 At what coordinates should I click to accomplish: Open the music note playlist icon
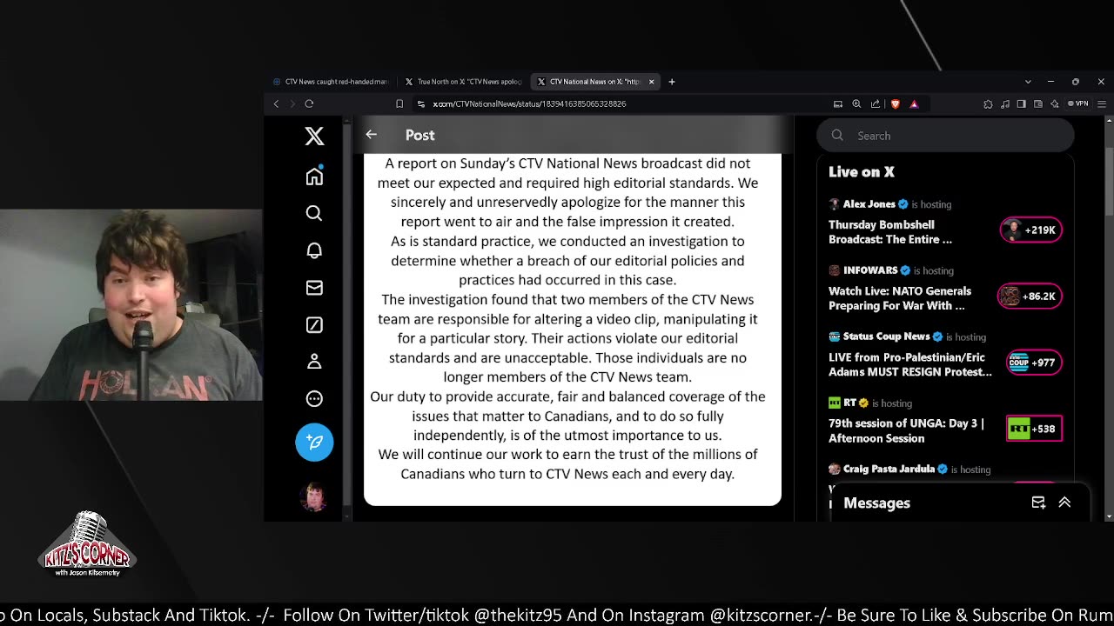coord(1005,103)
